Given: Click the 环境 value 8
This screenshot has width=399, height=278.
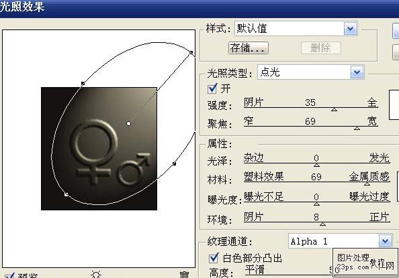Looking at the screenshot, I should click(x=316, y=217).
